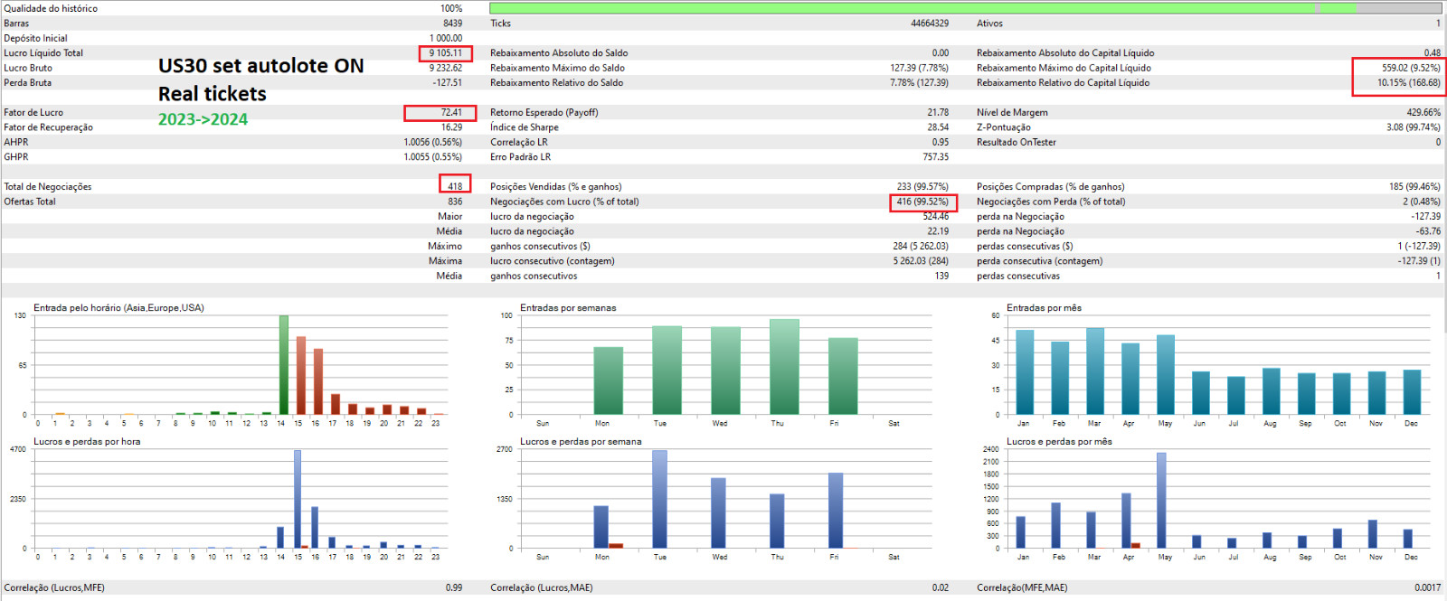Select the 'Qualidade do histórico' label
Image resolution: width=1447 pixels, height=601 pixels.
point(51,8)
